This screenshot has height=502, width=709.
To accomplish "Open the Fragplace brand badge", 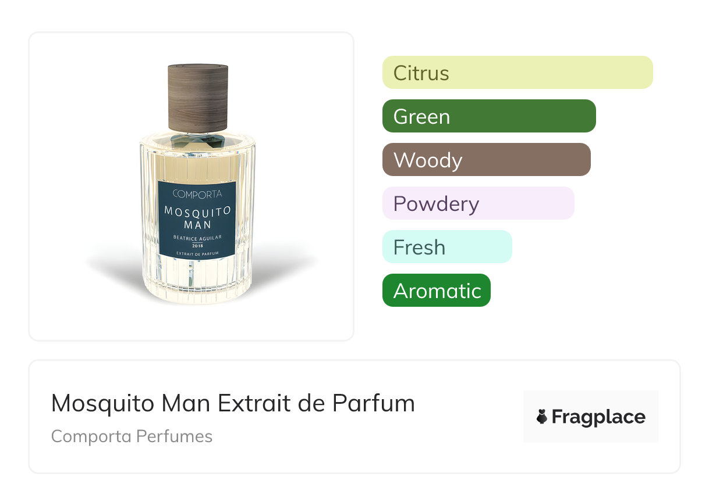I will pos(591,417).
